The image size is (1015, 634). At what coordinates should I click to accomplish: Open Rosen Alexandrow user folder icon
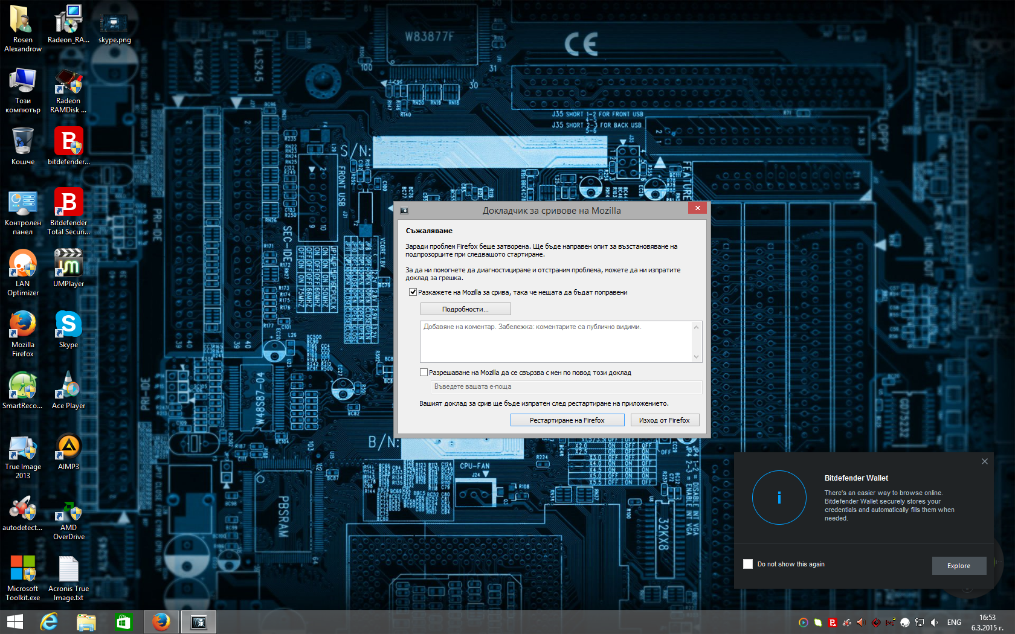tap(23, 28)
